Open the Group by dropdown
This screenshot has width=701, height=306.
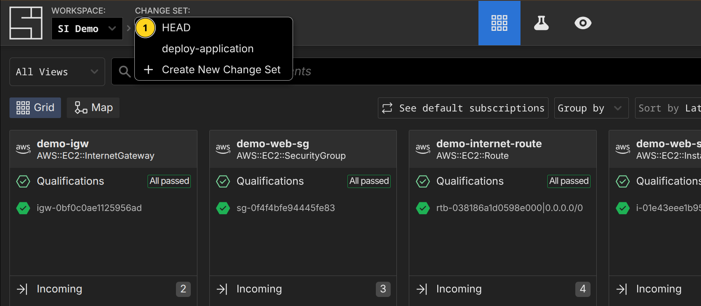click(x=591, y=108)
